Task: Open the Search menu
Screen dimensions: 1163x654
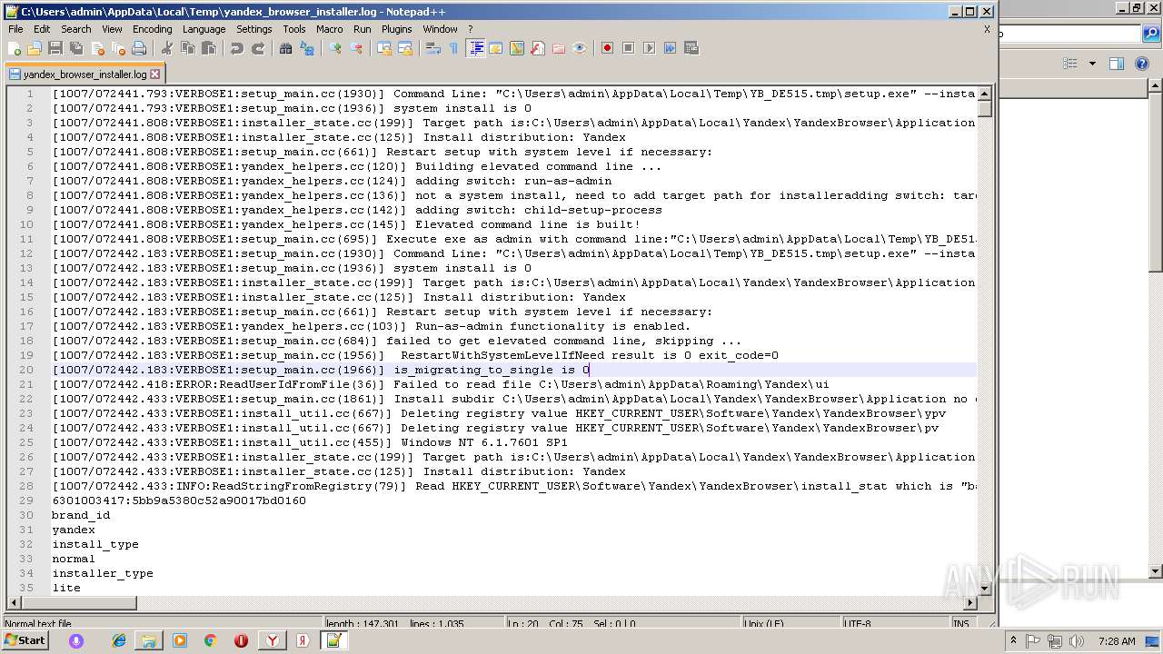Action: coord(76,29)
